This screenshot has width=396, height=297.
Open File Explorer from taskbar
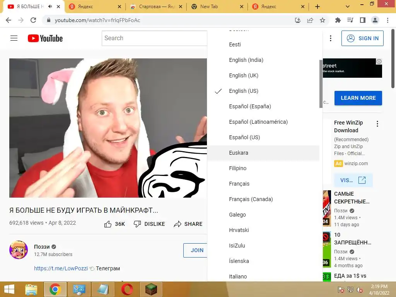tap(31, 289)
